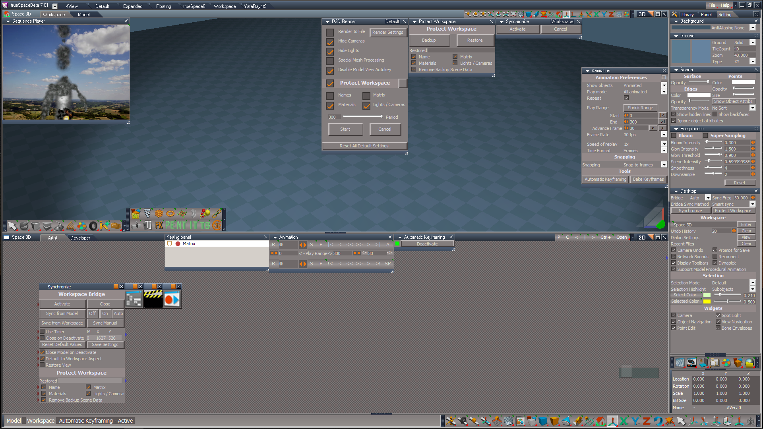763x429 pixels.
Task: Click the white arrow pointer icon in the bottom toolbar
Action: (x=681, y=421)
